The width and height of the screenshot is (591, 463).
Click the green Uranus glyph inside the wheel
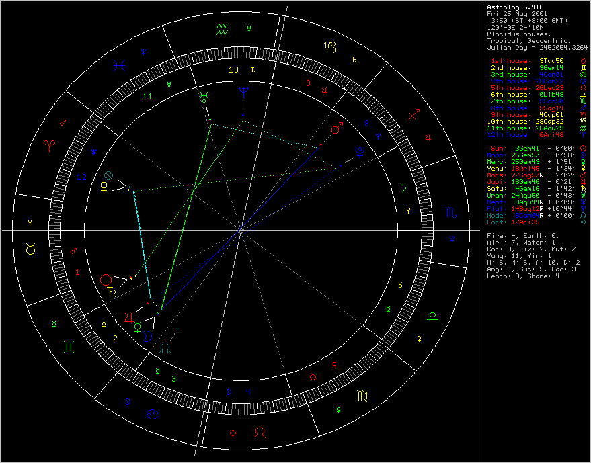click(x=203, y=98)
